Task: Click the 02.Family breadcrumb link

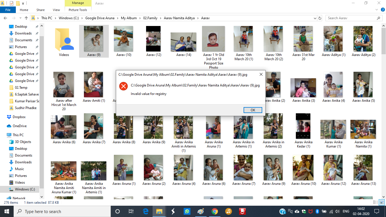Action: coord(150,18)
